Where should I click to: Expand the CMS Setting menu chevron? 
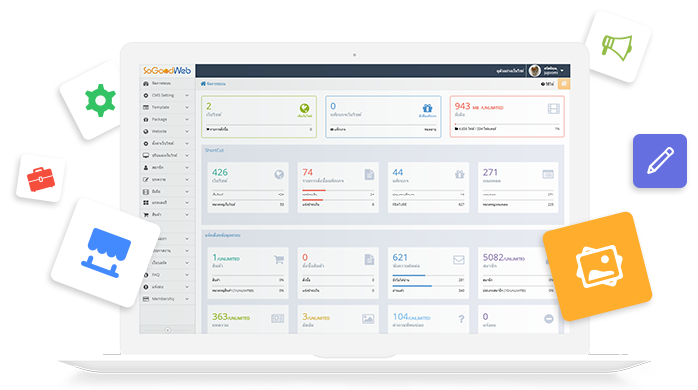pyautogui.click(x=187, y=95)
